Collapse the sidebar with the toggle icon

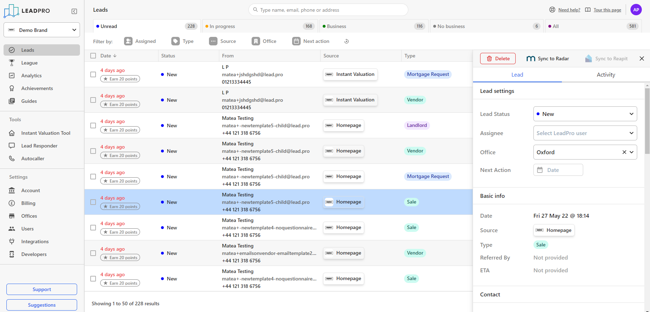pyautogui.click(x=74, y=11)
